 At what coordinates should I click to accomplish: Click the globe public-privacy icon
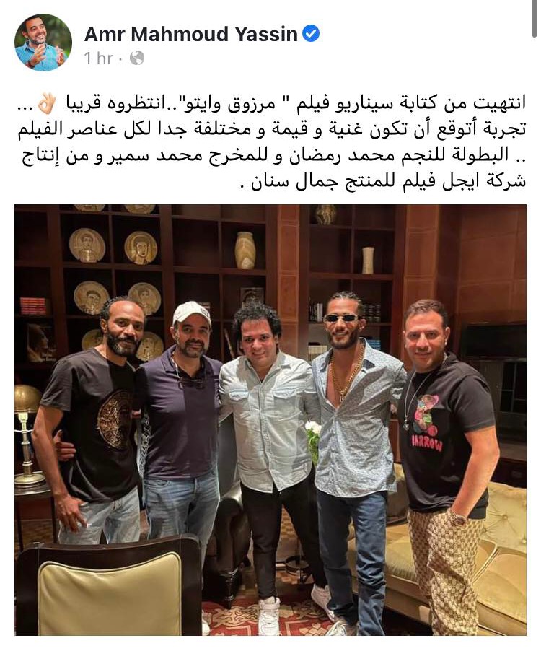point(137,58)
